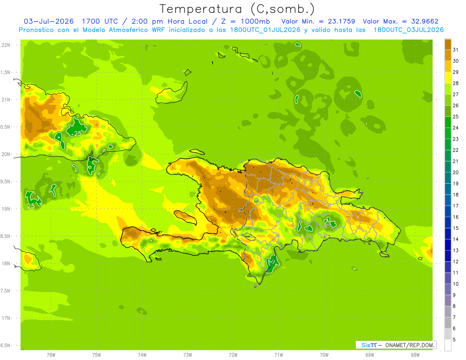The image size is (466, 360).
Task: Click the '72W' longitude label
Action: 233,355
